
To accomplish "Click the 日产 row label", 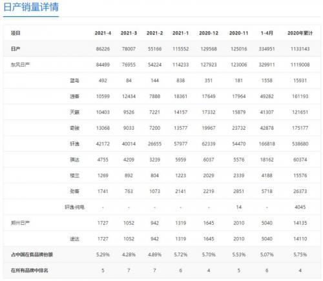I will [16, 49].
